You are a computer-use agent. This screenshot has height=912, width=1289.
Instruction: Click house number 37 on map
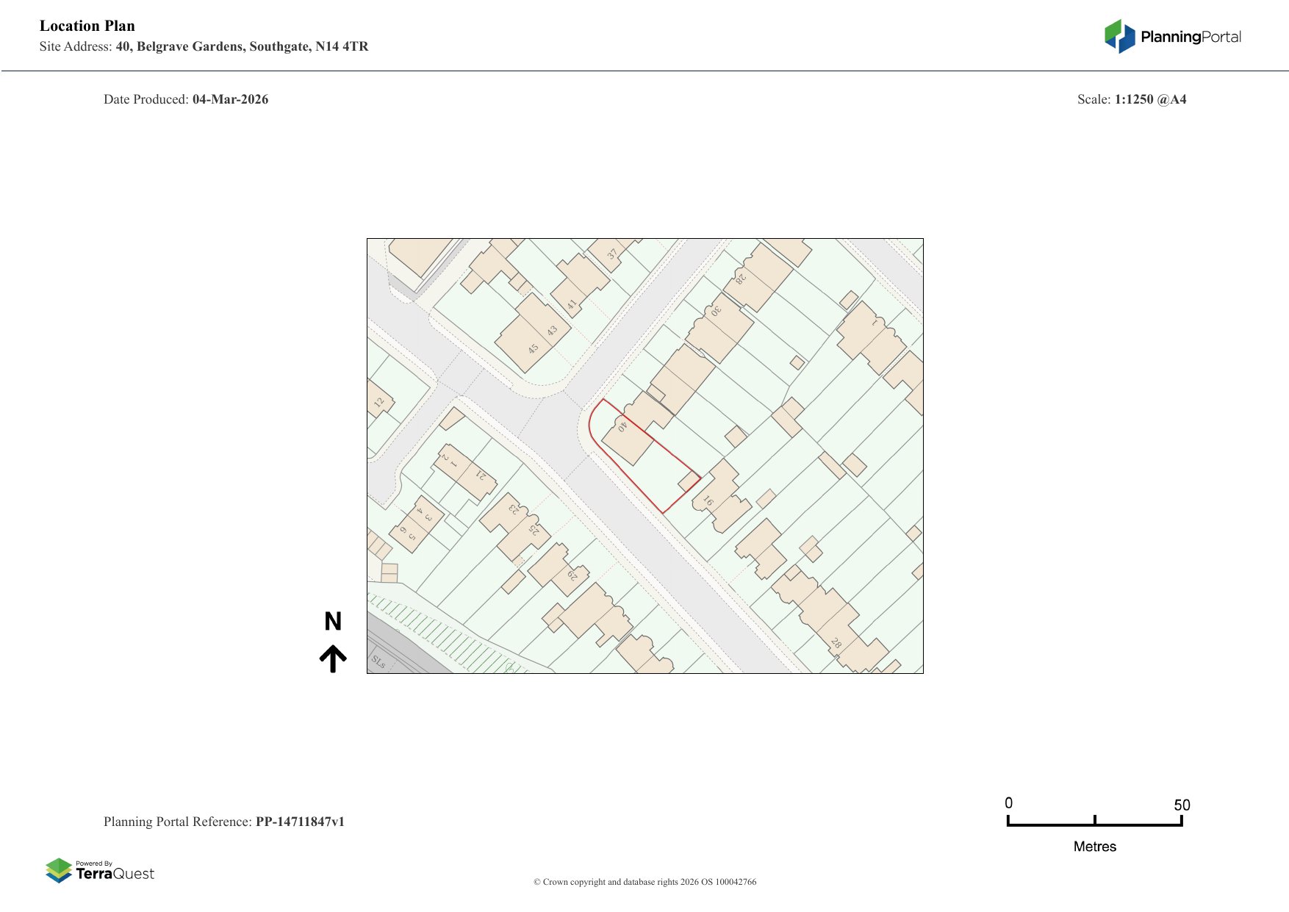(x=612, y=254)
